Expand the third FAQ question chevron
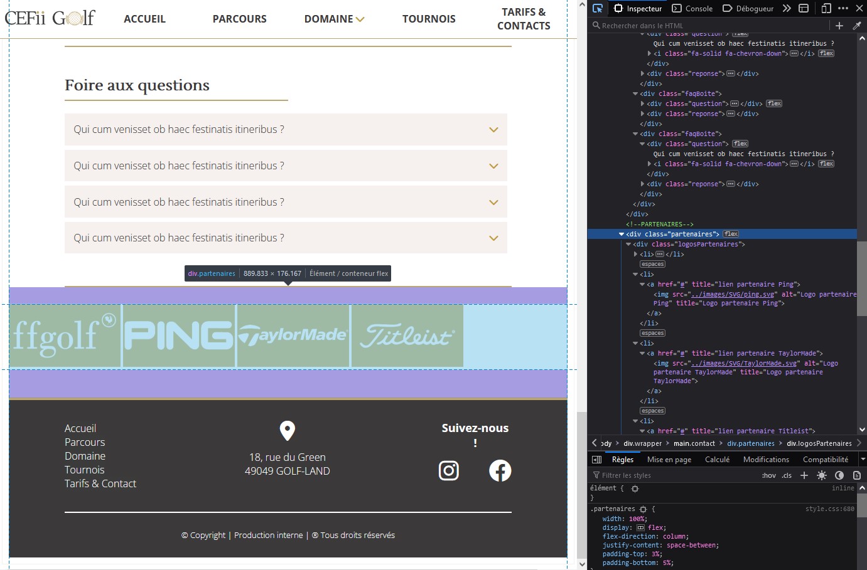The height and width of the screenshot is (570, 867). point(494,203)
